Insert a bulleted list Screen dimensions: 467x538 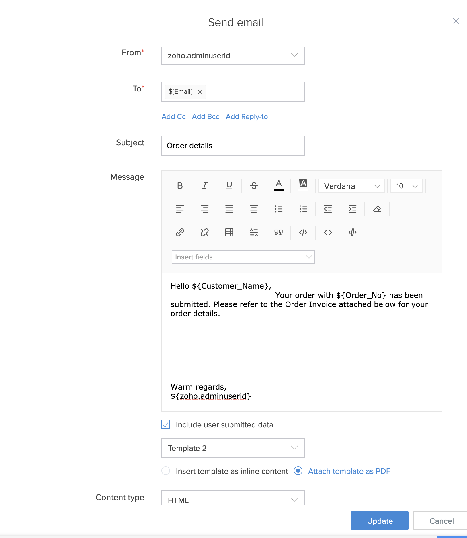tap(278, 209)
